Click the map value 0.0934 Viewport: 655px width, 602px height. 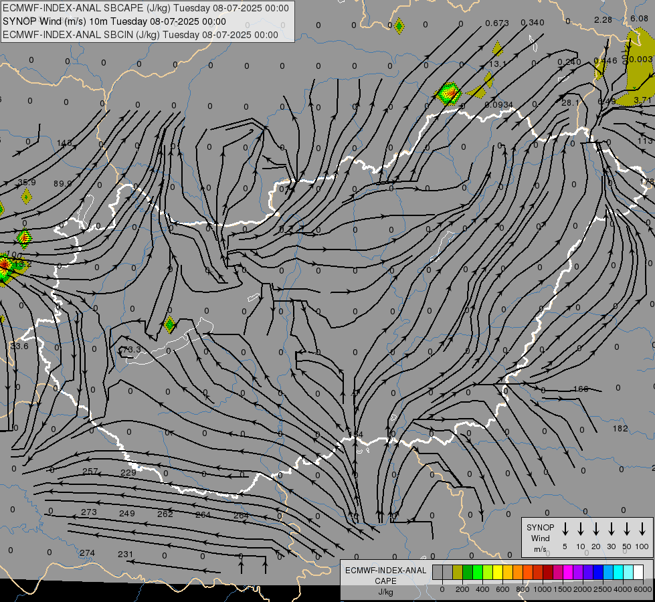(x=498, y=104)
